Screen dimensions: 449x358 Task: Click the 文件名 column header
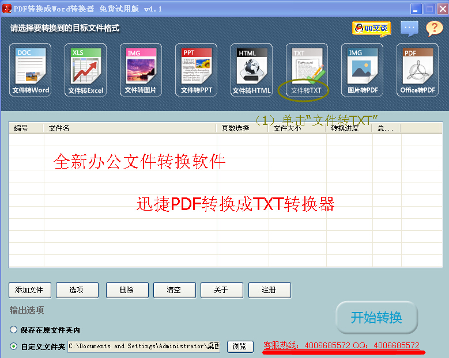coord(130,128)
